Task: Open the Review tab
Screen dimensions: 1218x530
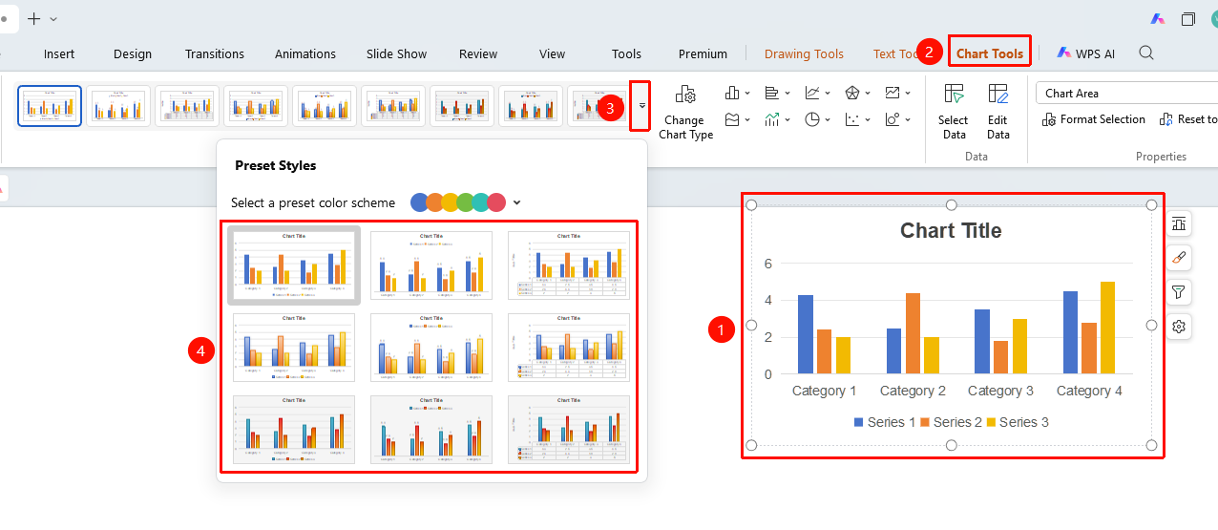Action: tap(478, 53)
